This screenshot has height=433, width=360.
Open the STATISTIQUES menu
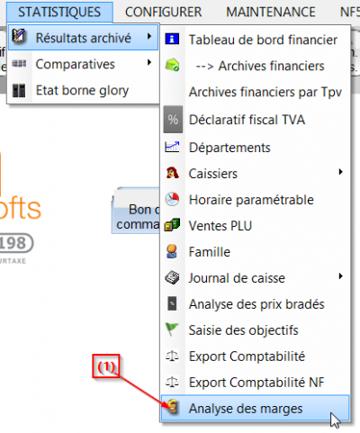coord(59,12)
